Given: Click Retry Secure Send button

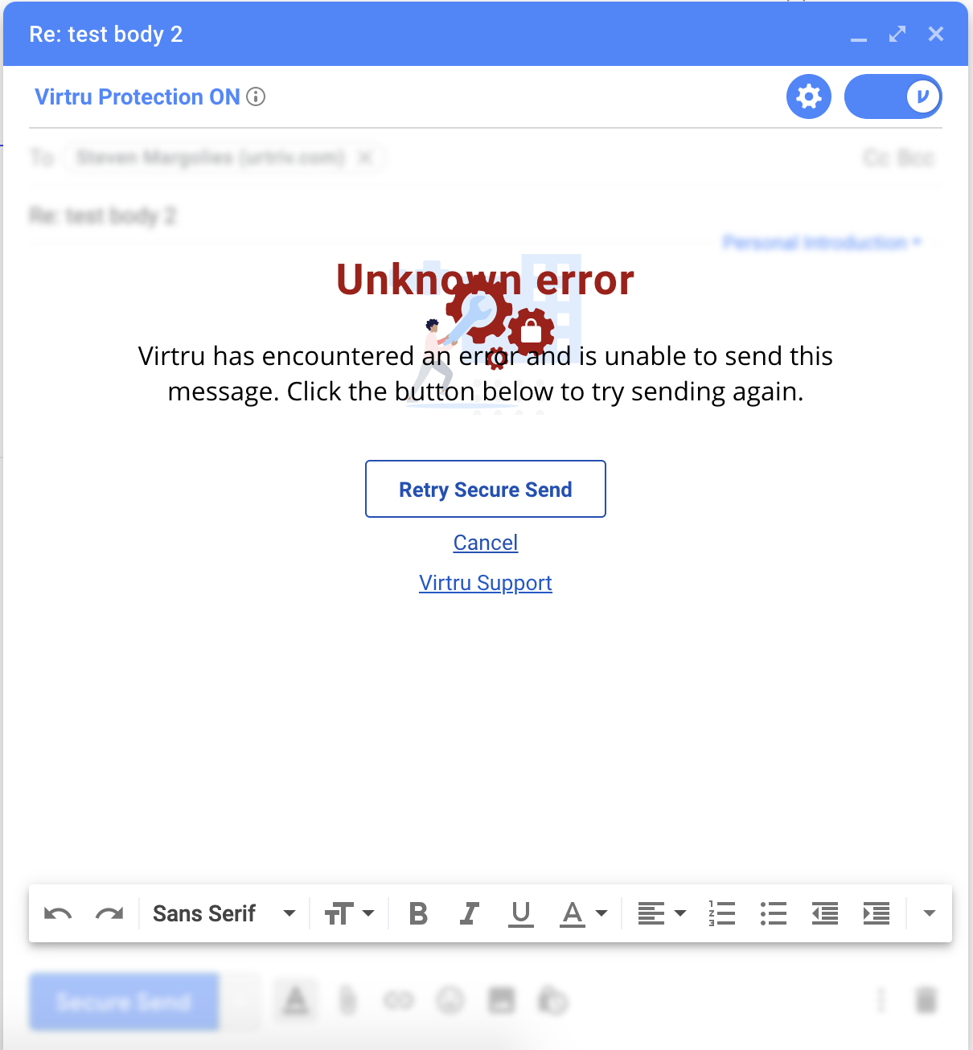Looking at the screenshot, I should tap(486, 489).
